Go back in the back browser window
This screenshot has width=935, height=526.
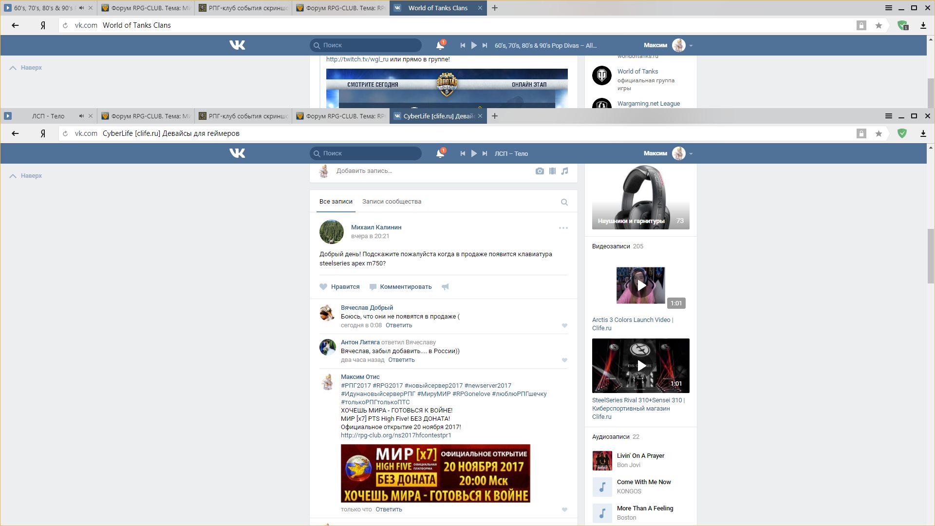point(15,25)
